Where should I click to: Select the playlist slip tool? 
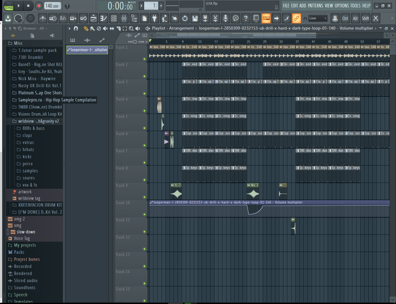112,28
